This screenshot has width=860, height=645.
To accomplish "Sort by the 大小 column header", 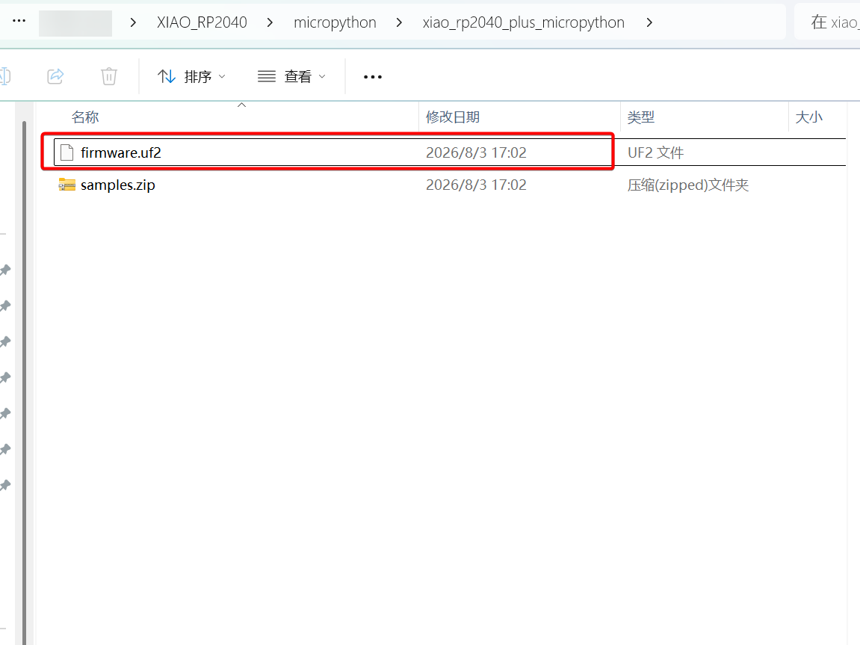I will (x=808, y=117).
